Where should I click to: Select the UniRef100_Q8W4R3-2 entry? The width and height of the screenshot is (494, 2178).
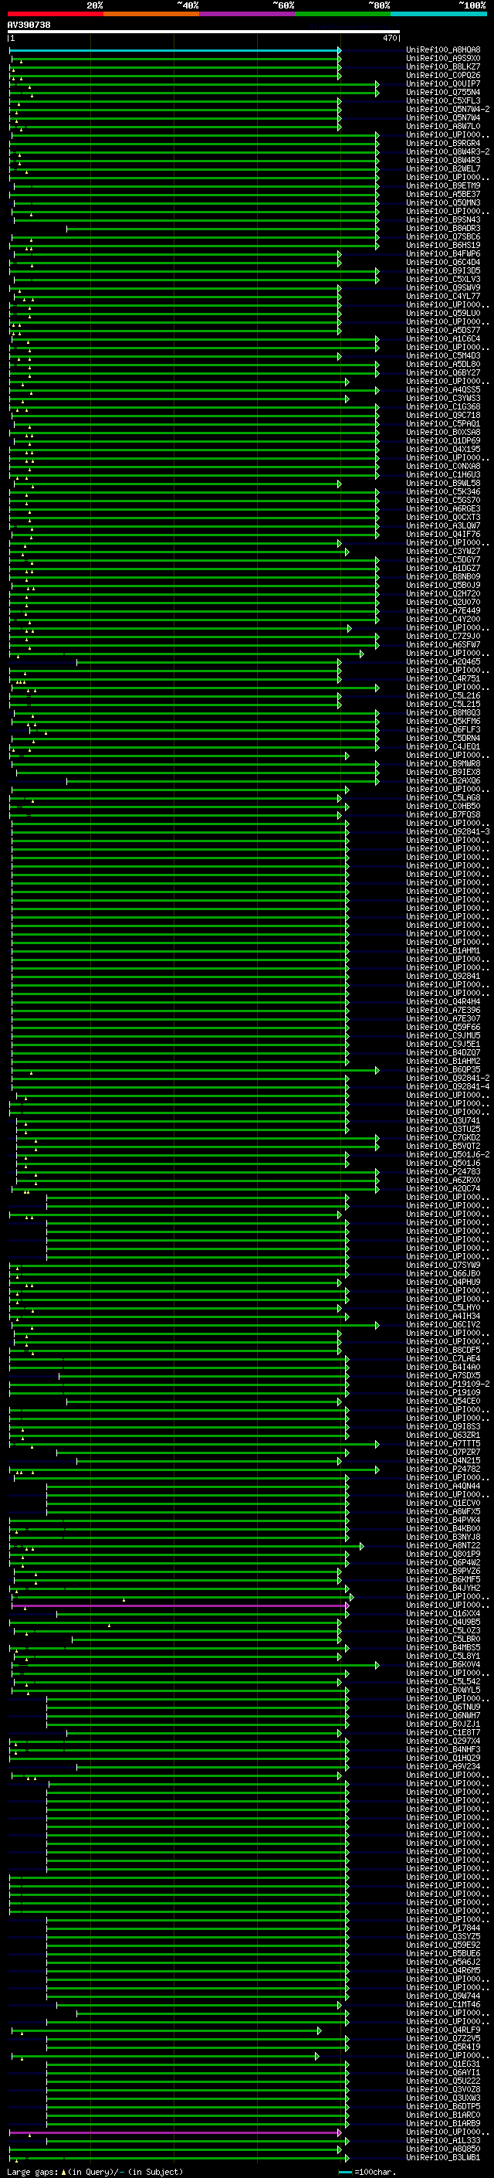(x=448, y=152)
